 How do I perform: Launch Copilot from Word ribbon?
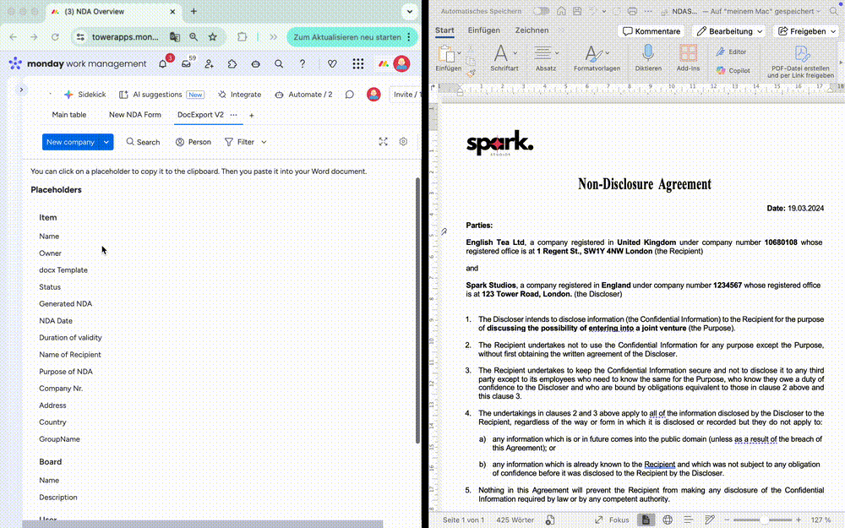pyautogui.click(x=733, y=71)
